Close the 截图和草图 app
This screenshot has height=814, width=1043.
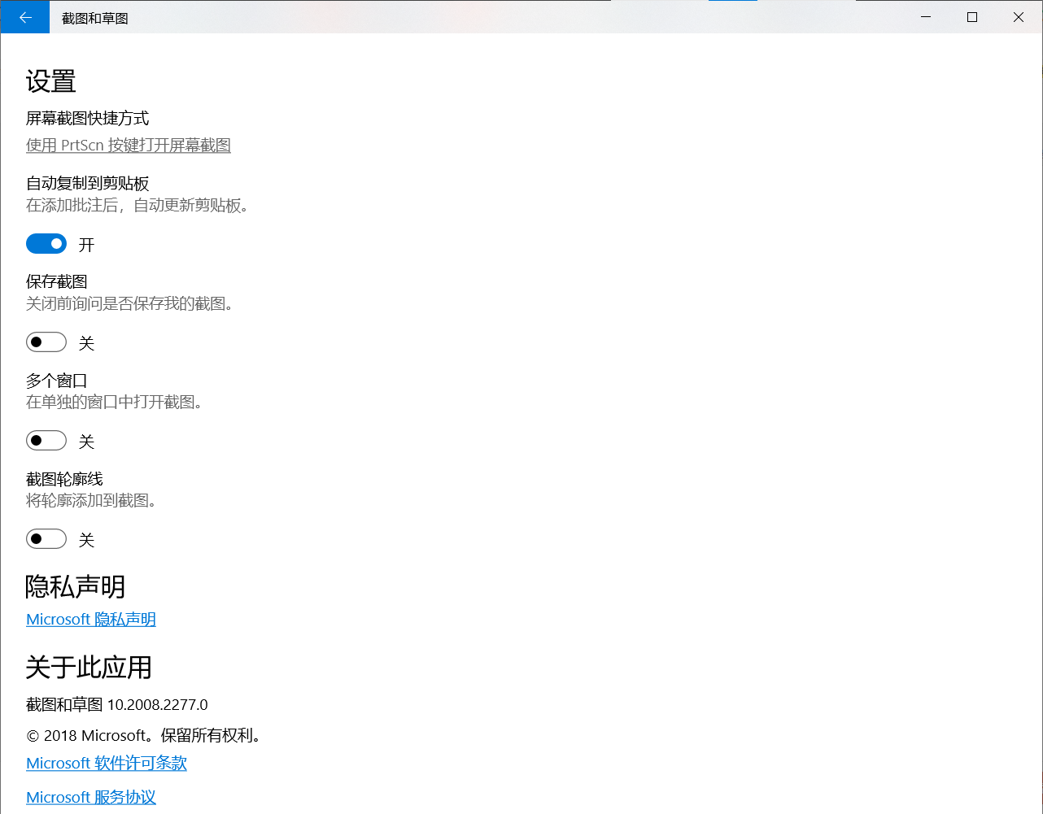[x=1019, y=16]
